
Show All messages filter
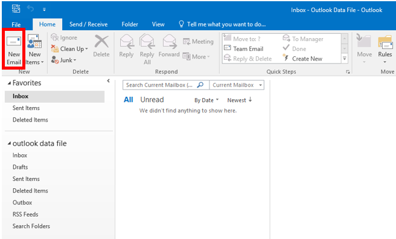click(x=129, y=100)
